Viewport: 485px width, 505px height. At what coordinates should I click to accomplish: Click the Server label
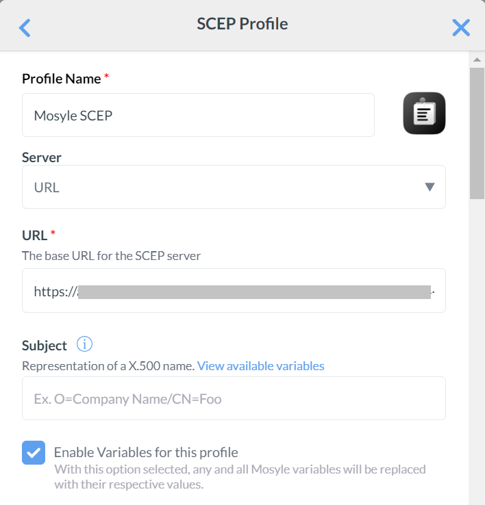[42, 157]
